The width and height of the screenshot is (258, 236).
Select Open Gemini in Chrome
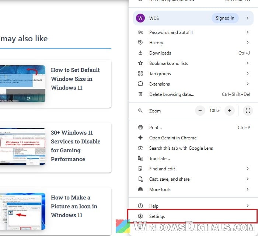coord(193,138)
